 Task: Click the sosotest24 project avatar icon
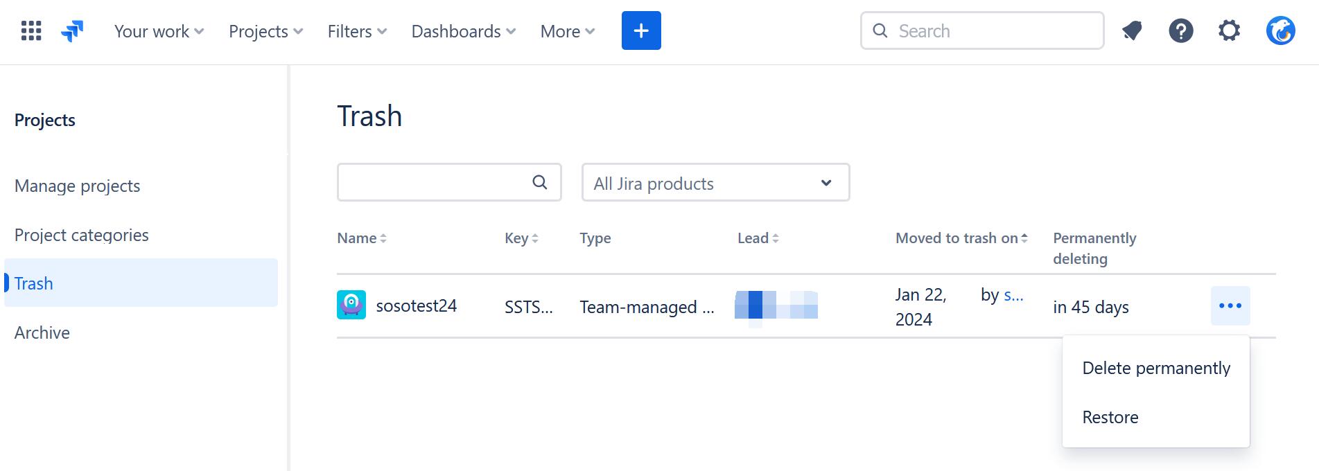tap(351, 305)
